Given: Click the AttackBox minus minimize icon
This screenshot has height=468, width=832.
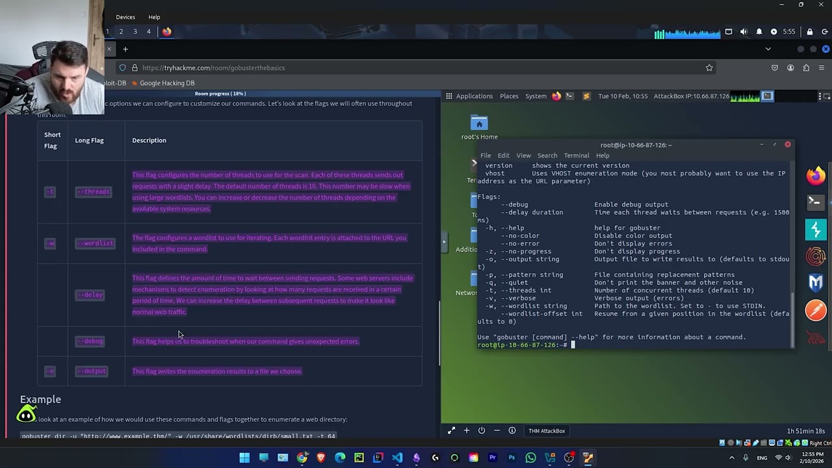Looking at the screenshot, I should point(497,430).
